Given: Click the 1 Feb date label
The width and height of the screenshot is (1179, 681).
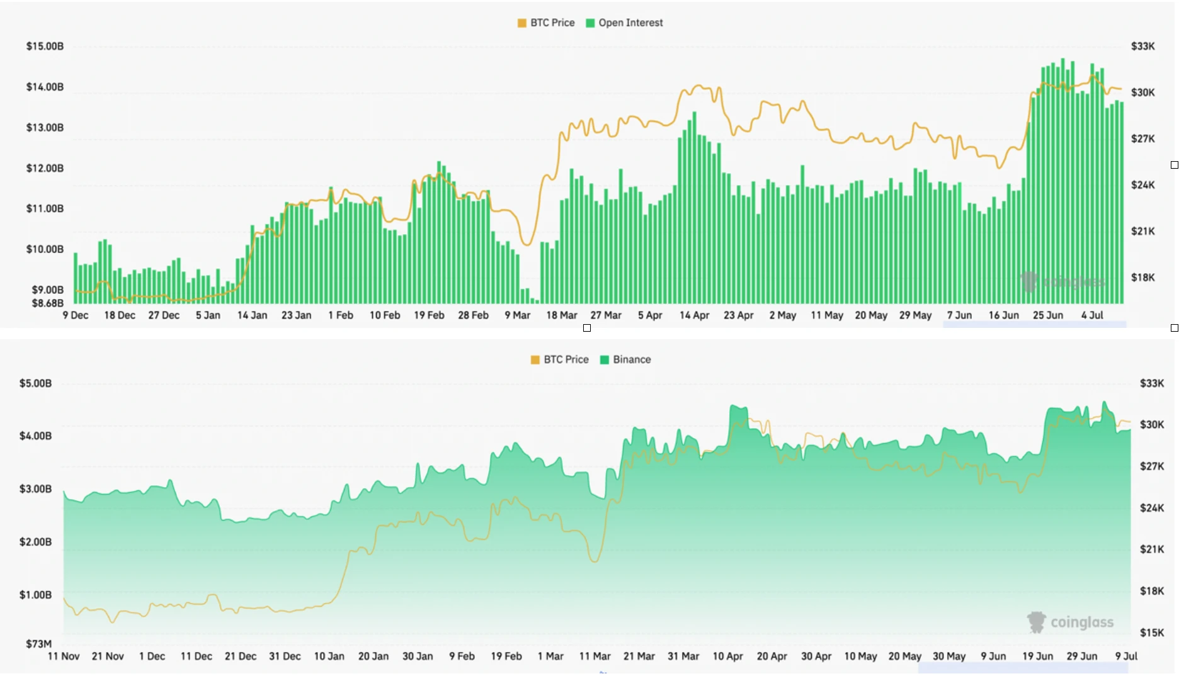Looking at the screenshot, I should 341,315.
